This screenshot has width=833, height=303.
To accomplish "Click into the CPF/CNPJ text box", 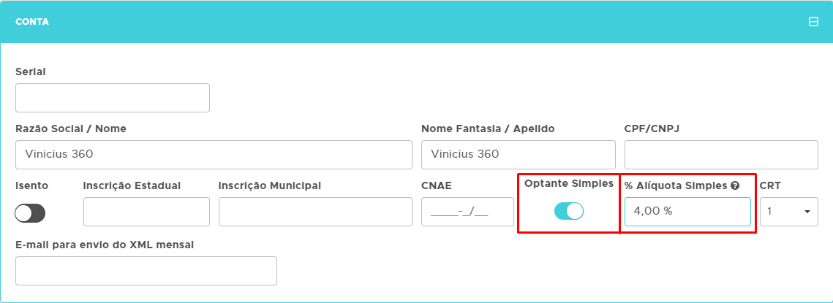I will (720, 155).
